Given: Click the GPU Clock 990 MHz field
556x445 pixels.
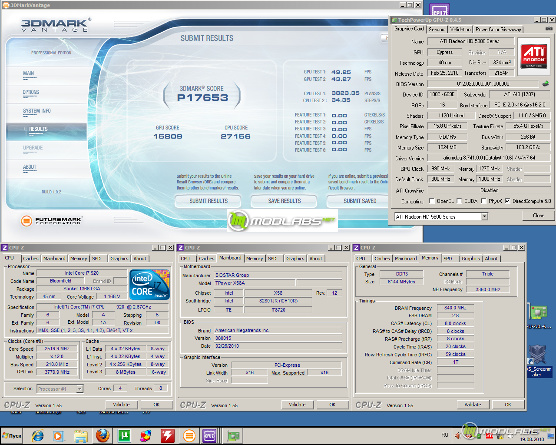Looking at the screenshot, I should (441, 169).
